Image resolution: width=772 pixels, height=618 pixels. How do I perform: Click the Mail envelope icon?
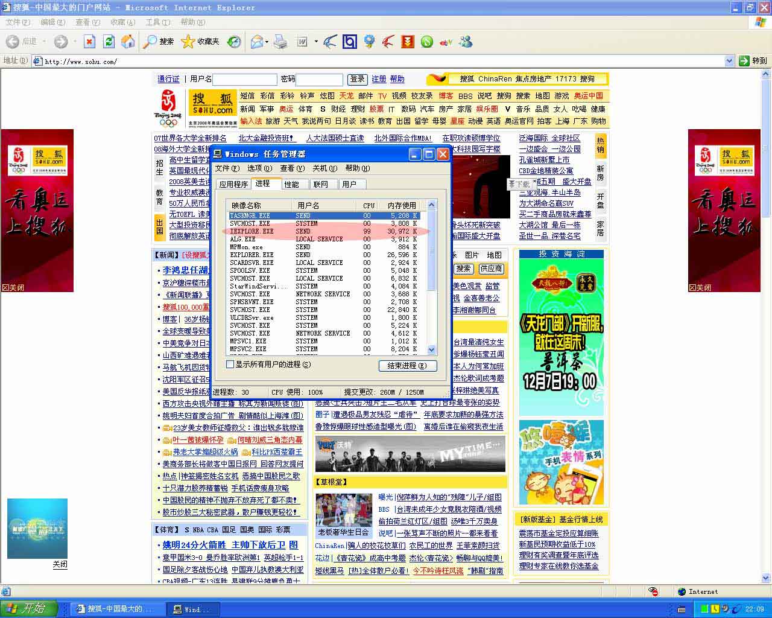tap(256, 42)
